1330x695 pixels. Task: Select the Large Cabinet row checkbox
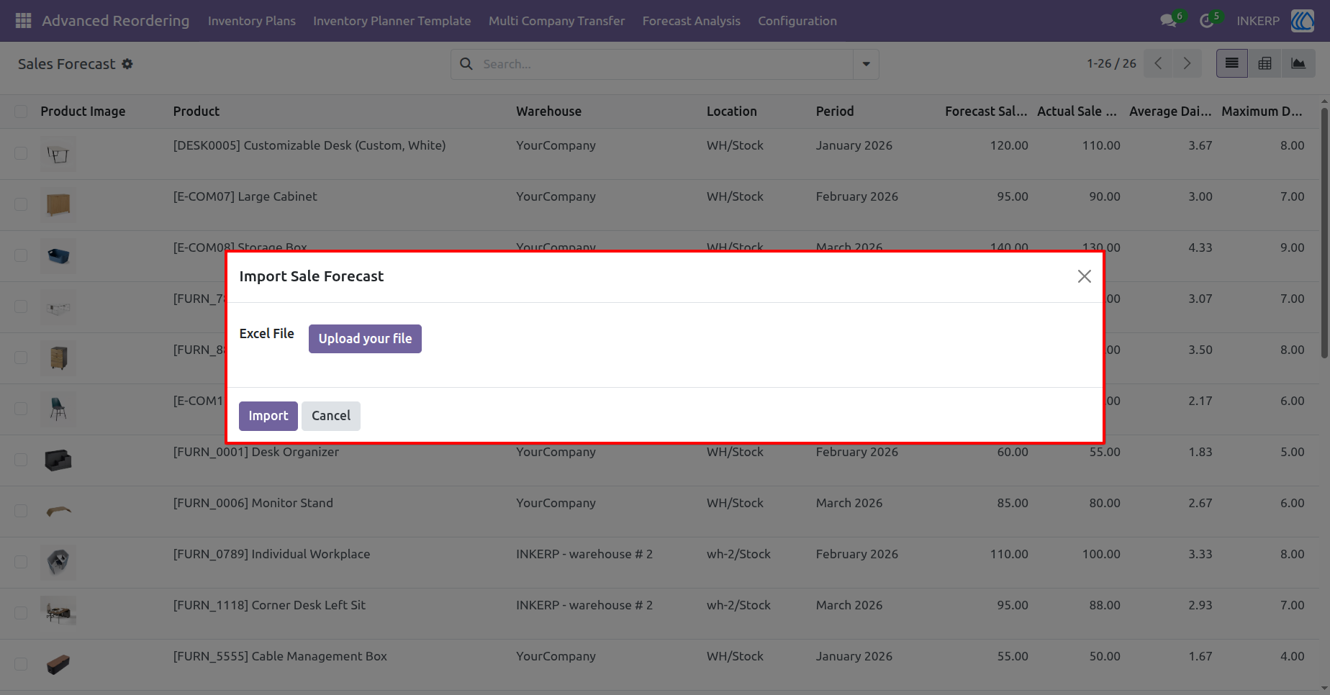[21, 204]
